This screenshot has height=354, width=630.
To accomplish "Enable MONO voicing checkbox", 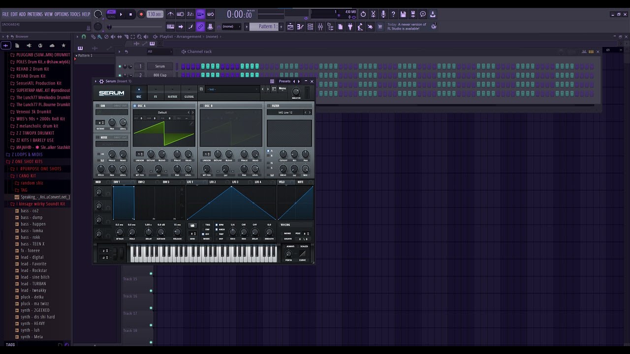I will coord(281,234).
